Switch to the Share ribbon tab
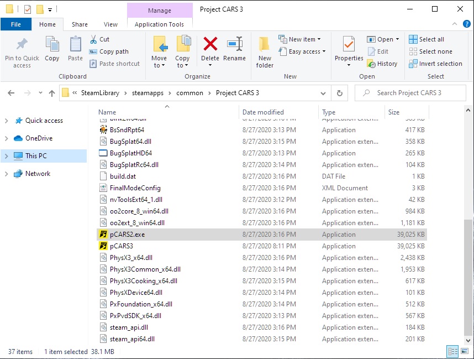The width and height of the screenshot is (474, 359). point(80,24)
